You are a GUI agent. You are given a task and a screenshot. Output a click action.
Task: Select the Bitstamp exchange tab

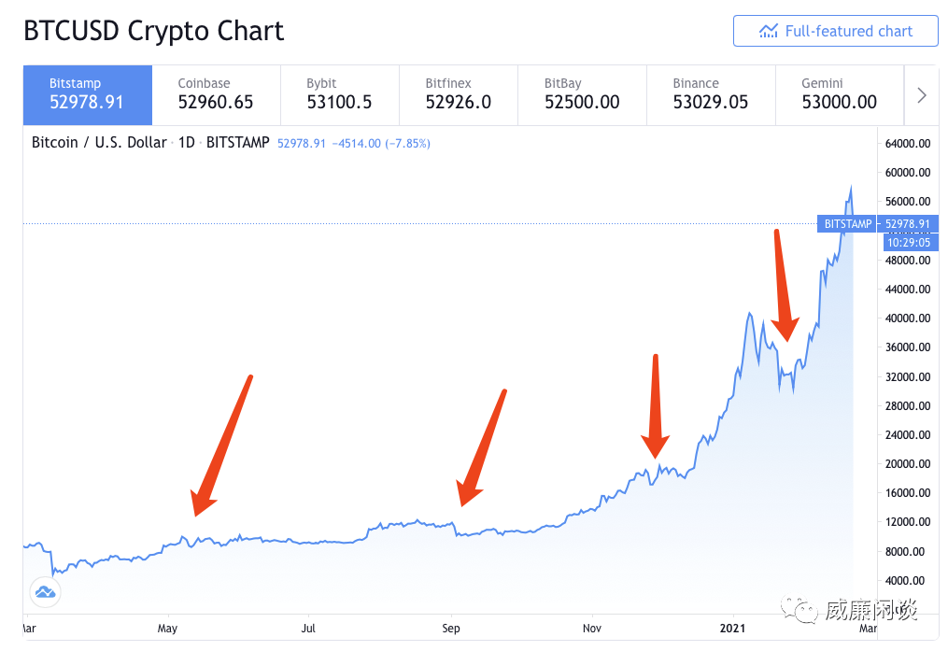click(x=88, y=95)
